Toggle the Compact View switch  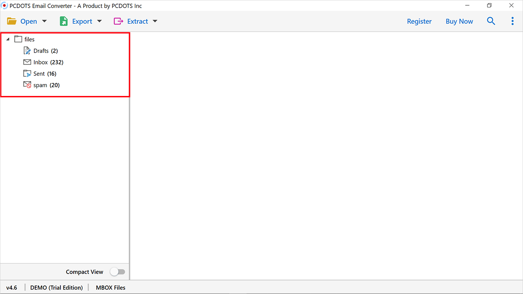118,272
